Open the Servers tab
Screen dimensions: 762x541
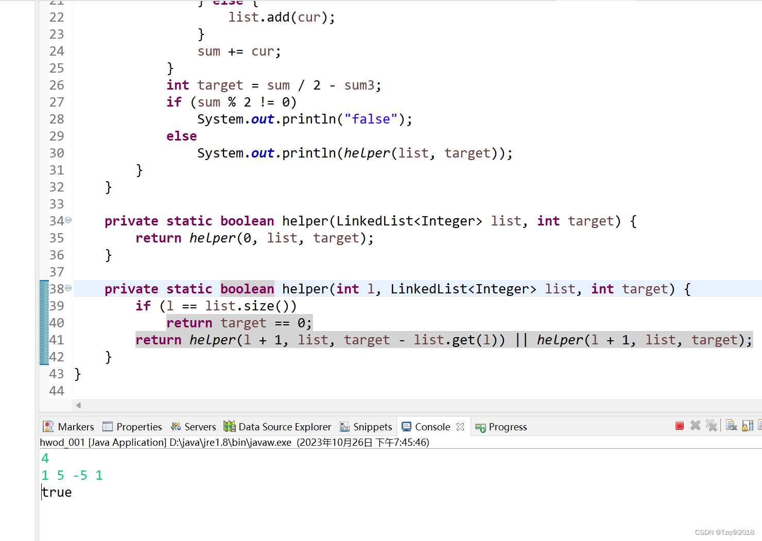[194, 427]
